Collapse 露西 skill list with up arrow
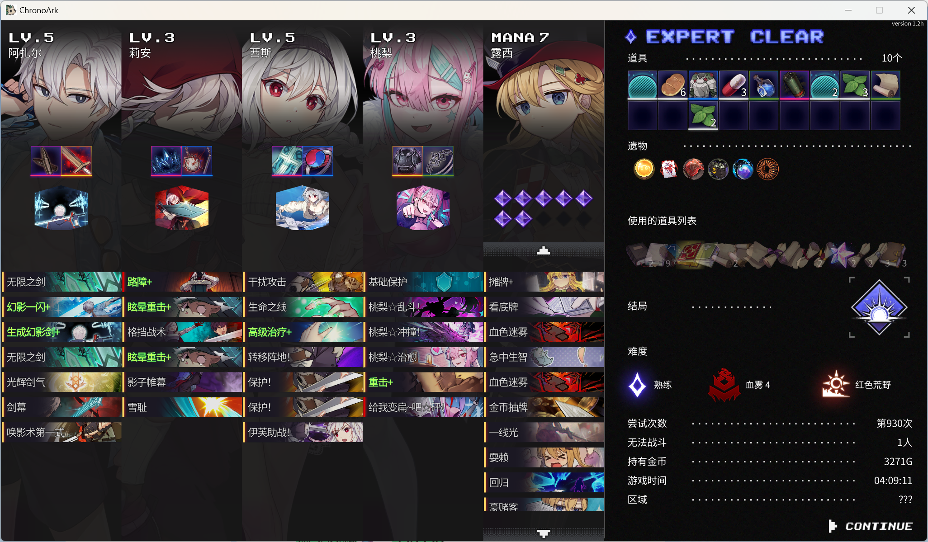 coord(544,250)
